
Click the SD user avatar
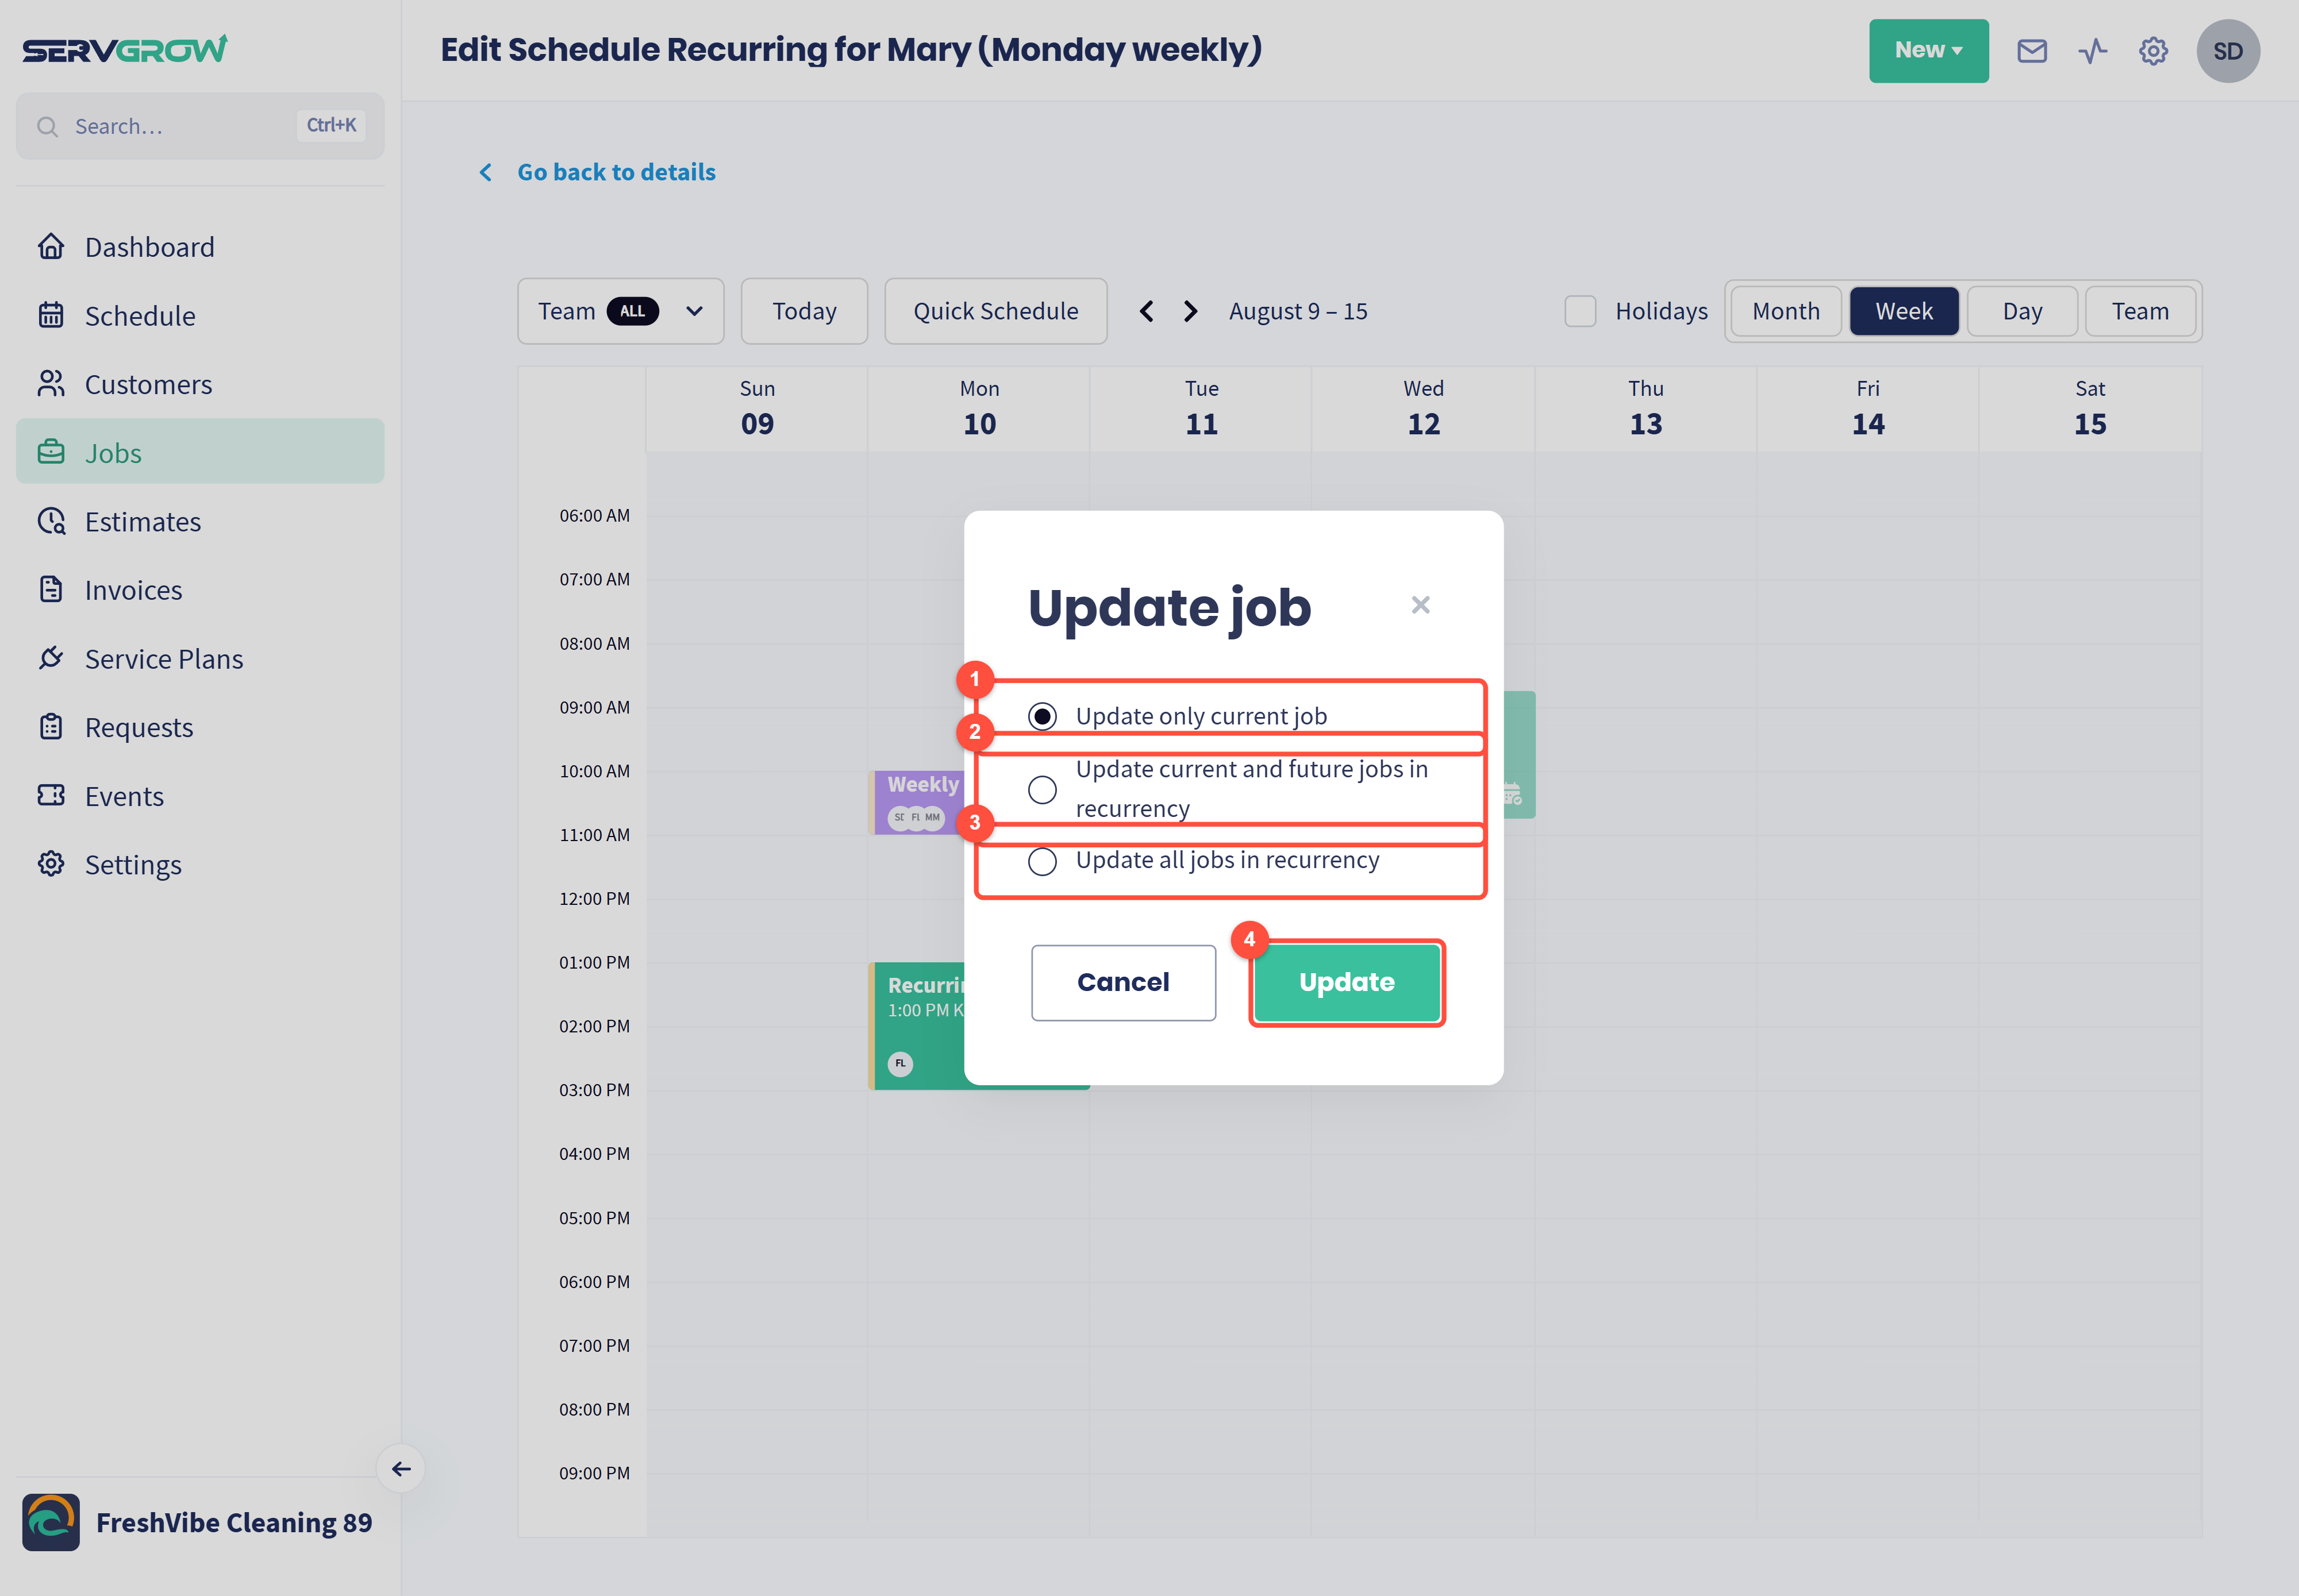(x=2227, y=51)
